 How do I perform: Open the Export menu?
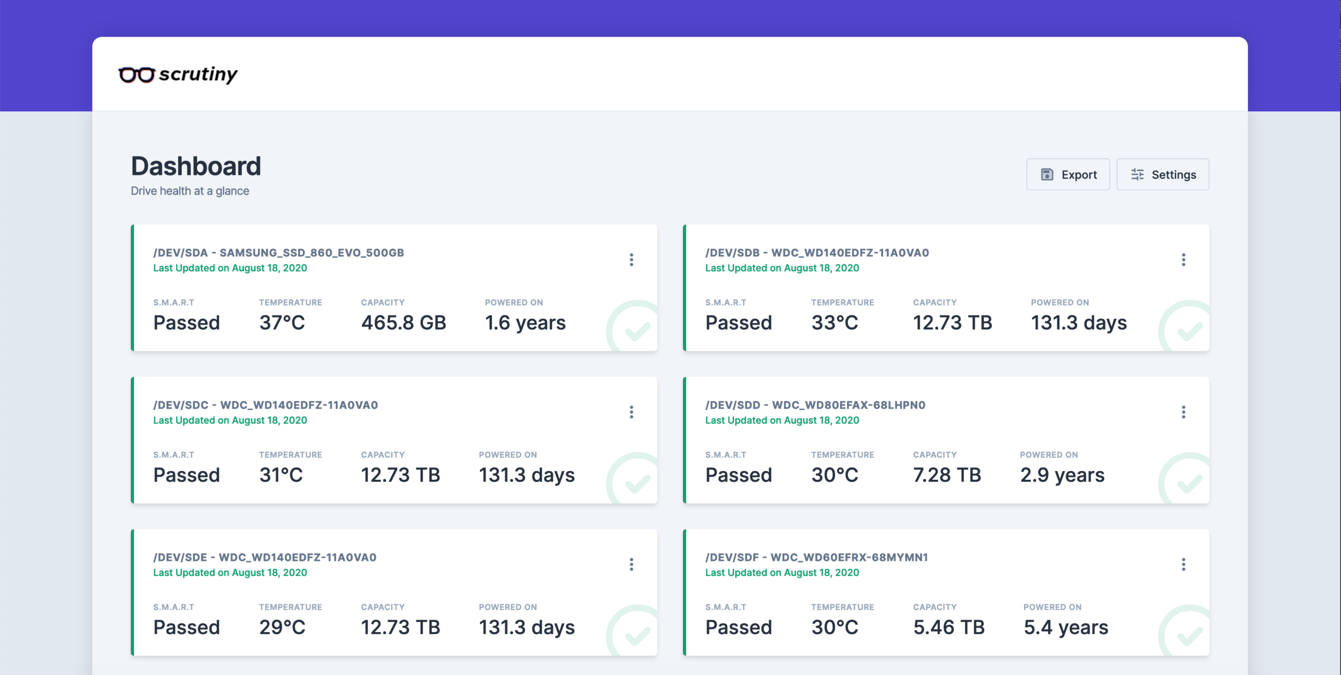click(x=1068, y=174)
